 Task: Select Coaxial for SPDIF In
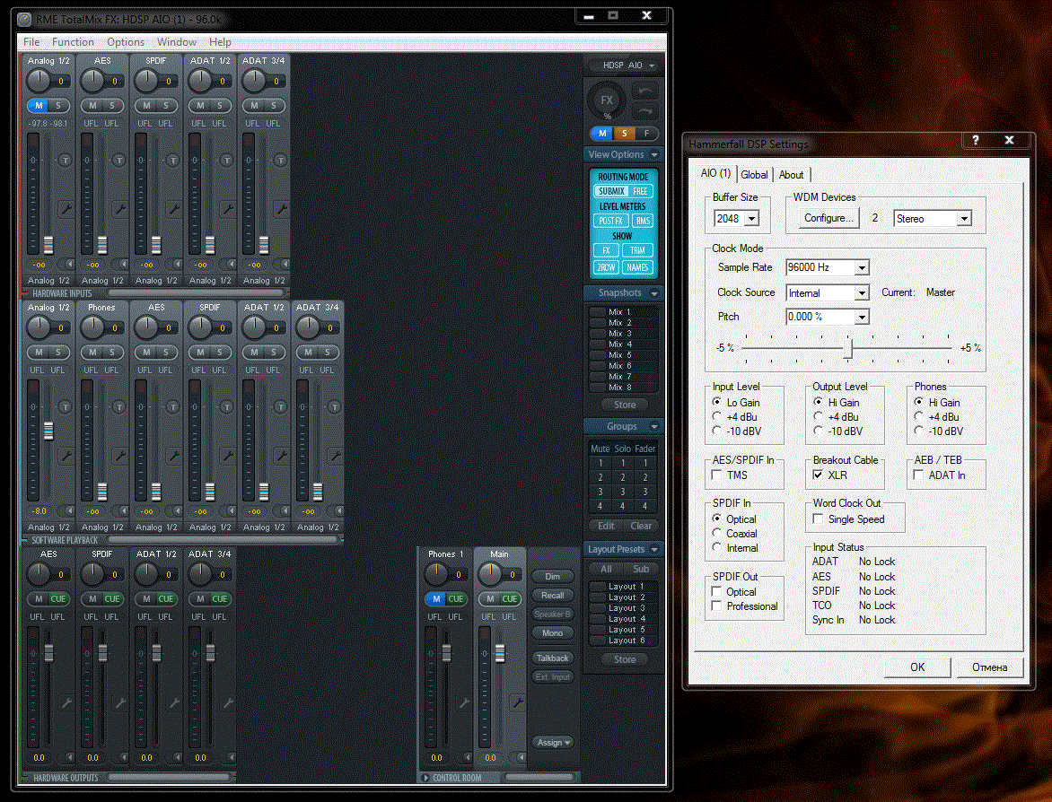tap(717, 534)
